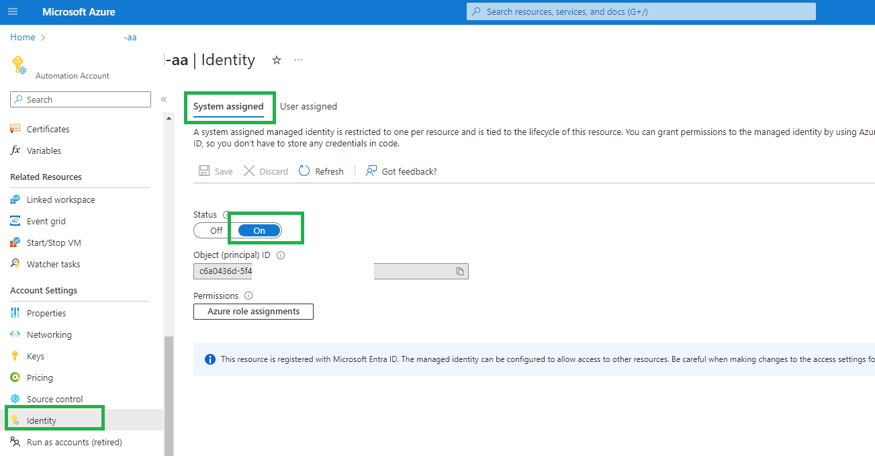Image resolution: width=875 pixels, height=456 pixels.
Task: Click the sidebar scroll-up arrow
Action: [x=169, y=118]
